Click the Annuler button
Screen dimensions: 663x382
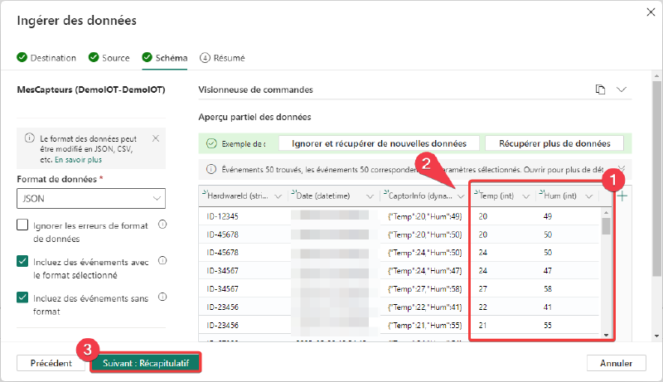pyautogui.click(x=616, y=363)
